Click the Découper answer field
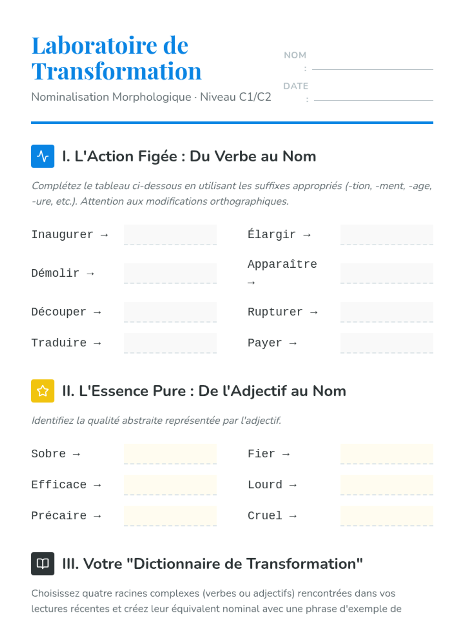This screenshot has height=619, width=464. [x=170, y=312]
